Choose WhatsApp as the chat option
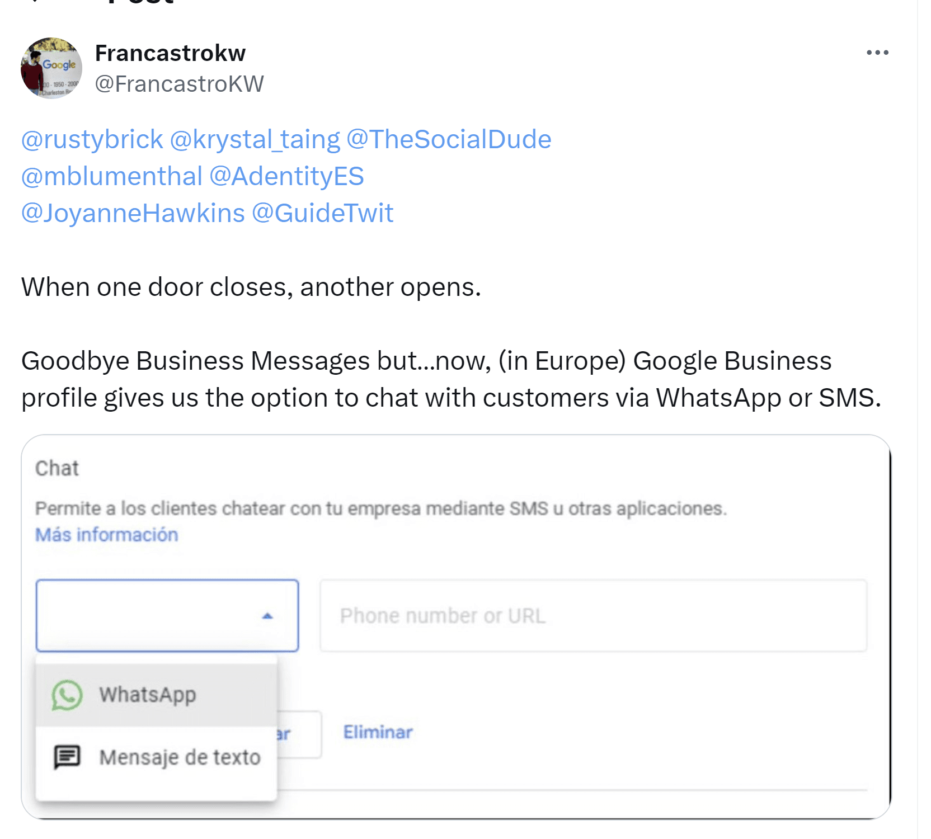 point(148,695)
